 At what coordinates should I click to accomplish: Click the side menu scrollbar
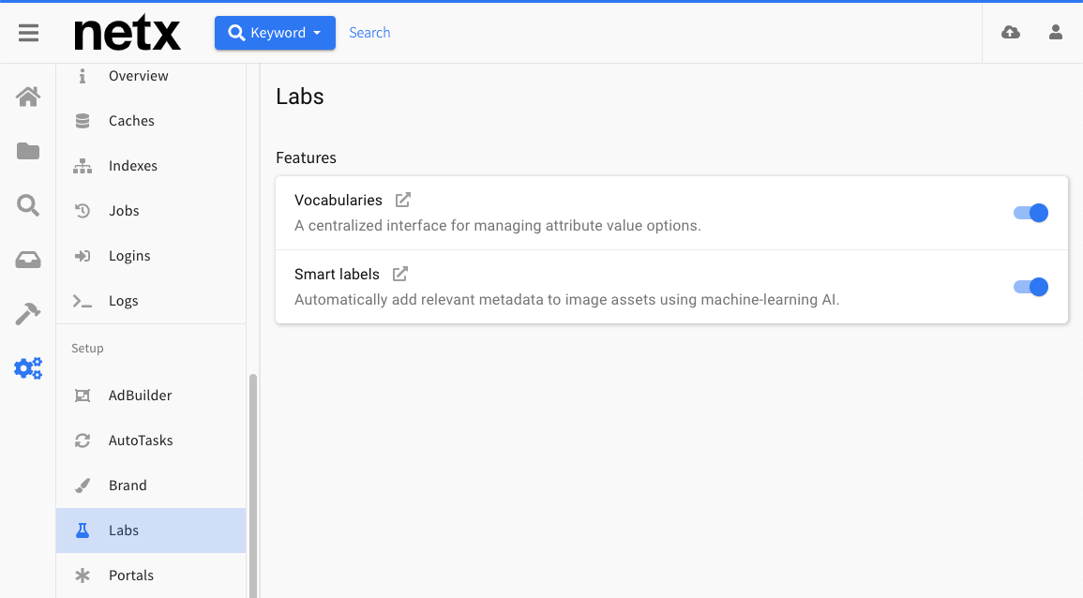(253, 486)
